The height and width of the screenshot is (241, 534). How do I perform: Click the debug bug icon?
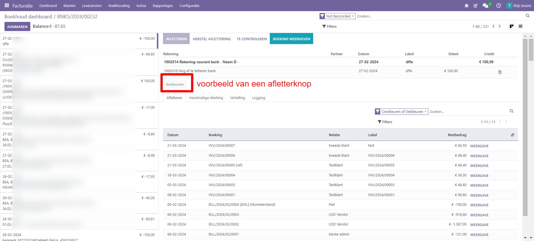(x=466, y=6)
